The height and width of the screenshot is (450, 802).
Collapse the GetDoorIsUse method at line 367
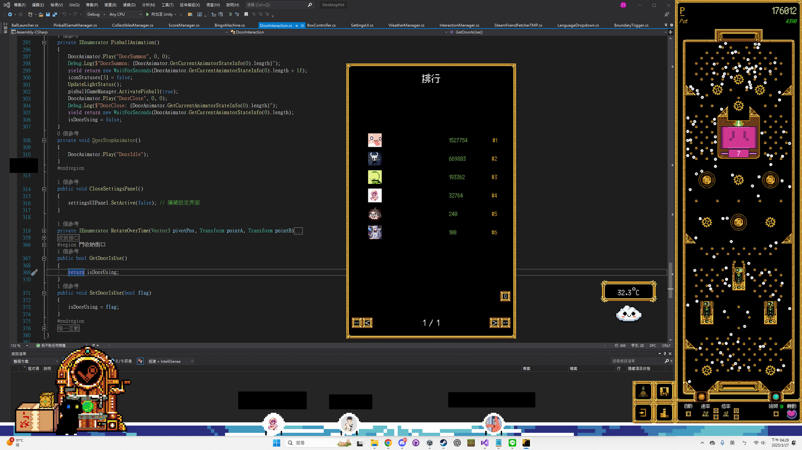click(44, 259)
